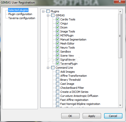Select the Command Line label text
126x122 pixels.
pyautogui.click(x=64, y=68)
